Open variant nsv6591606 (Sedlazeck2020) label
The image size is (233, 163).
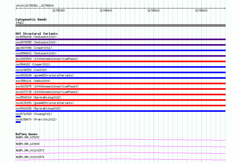(x=36, y=37)
